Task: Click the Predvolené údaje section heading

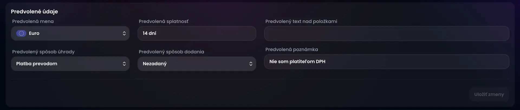Action: click(34, 11)
